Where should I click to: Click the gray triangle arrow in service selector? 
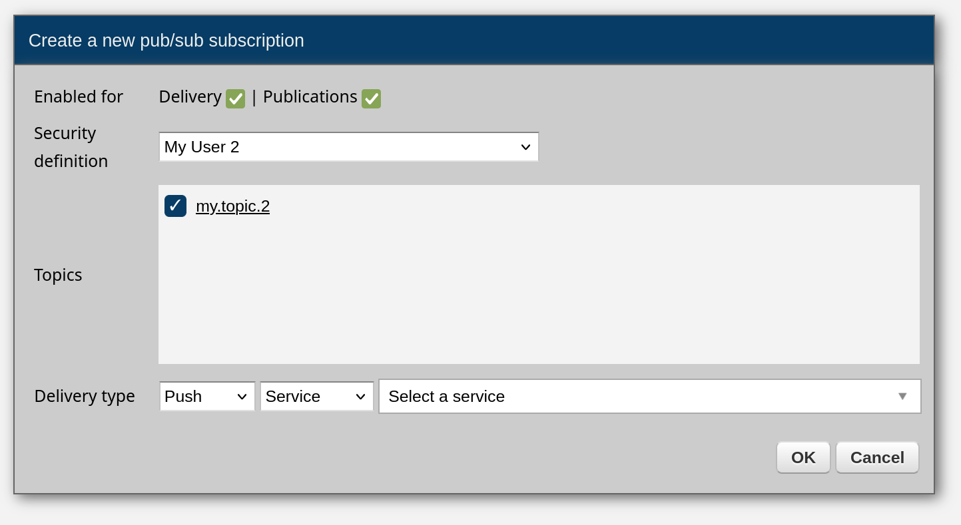902,397
